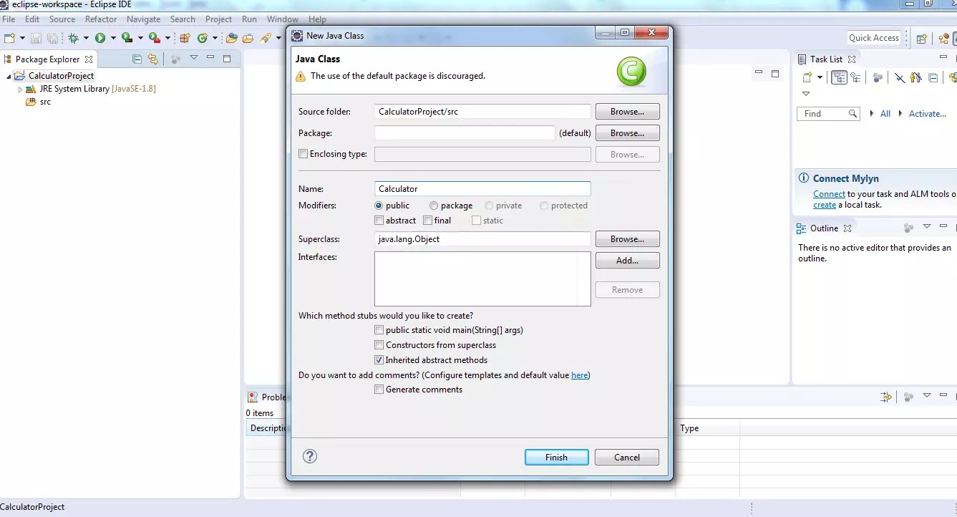Click the Synchronize icon in Task List toolbar
The image size is (957, 517).
coord(951,77)
